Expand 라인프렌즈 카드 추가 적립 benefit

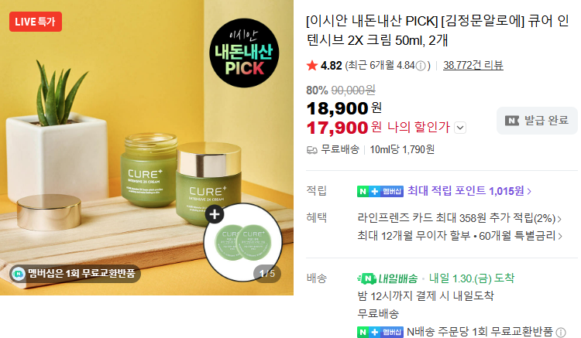pyautogui.click(x=459, y=218)
